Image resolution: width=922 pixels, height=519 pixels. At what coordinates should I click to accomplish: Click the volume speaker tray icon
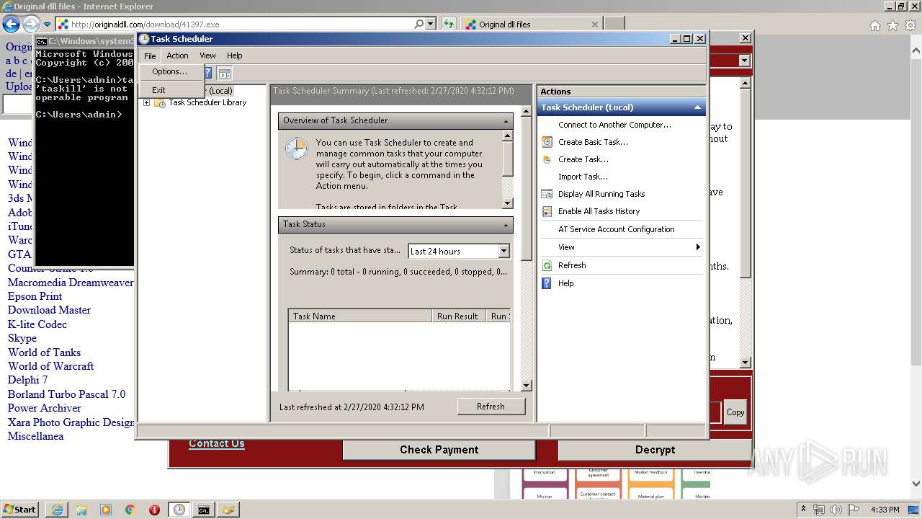coord(836,510)
